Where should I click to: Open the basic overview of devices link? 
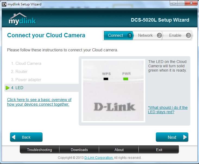[x=39, y=102]
